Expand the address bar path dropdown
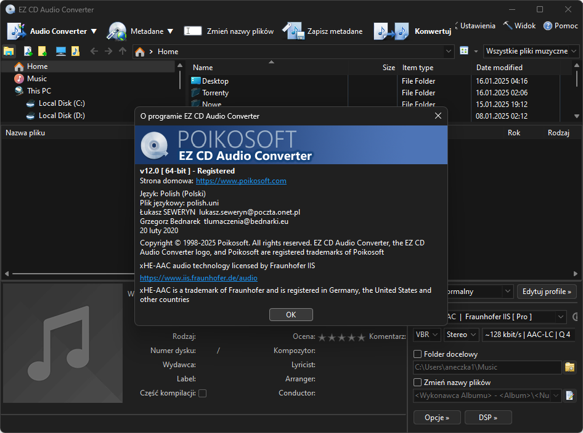Image resolution: width=583 pixels, height=433 pixels. pyautogui.click(x=449, y=51)
